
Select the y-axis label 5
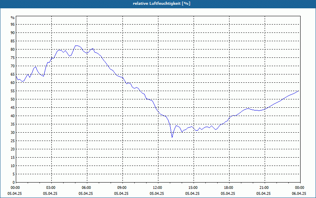[x=14, y=174]
